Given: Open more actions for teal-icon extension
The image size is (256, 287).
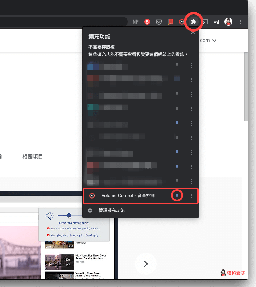Looking at the screenshot, I should [x=191, y=109].
